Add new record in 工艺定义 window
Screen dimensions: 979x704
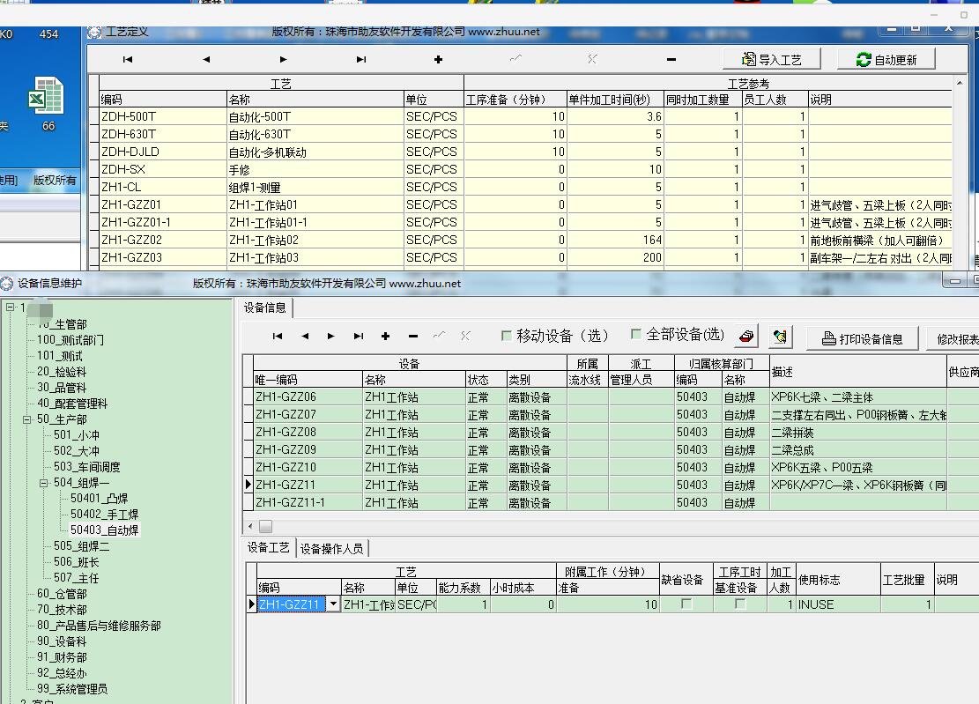438,59
